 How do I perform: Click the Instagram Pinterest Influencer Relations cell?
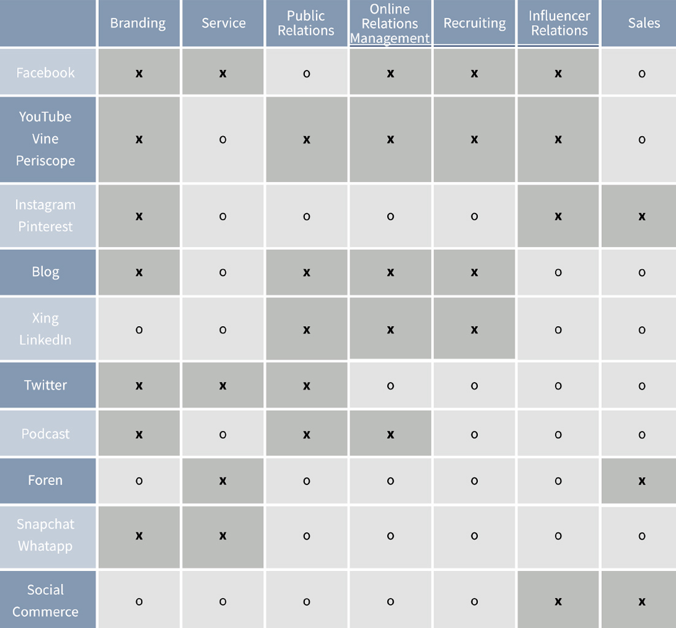[558, 216]
